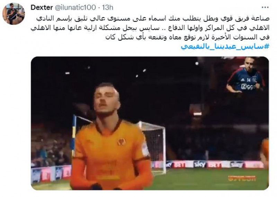Click the tweet line starting في السنوات الأخيرة

pyautogui.click(x=187, y=38)
